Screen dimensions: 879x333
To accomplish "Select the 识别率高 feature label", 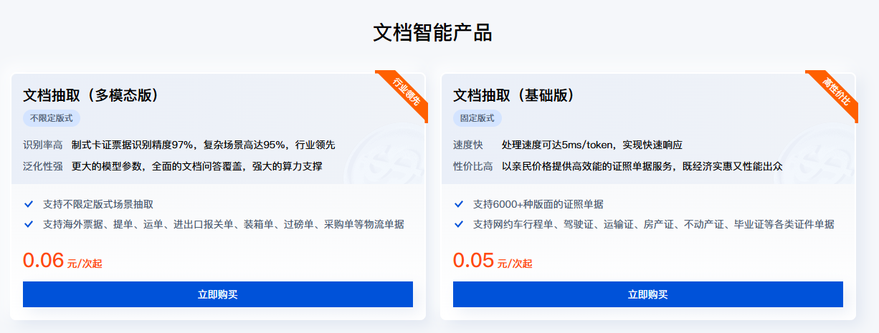I will (43, 145).
